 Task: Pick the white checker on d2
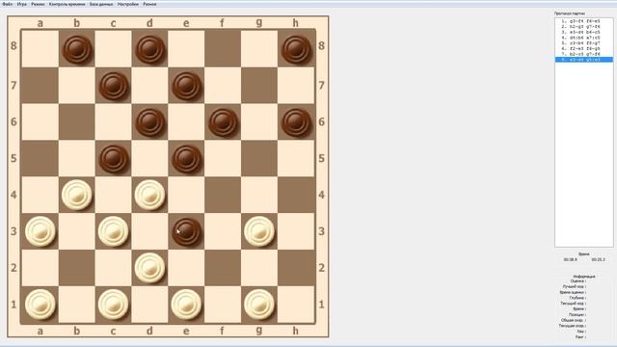point(150,268)
